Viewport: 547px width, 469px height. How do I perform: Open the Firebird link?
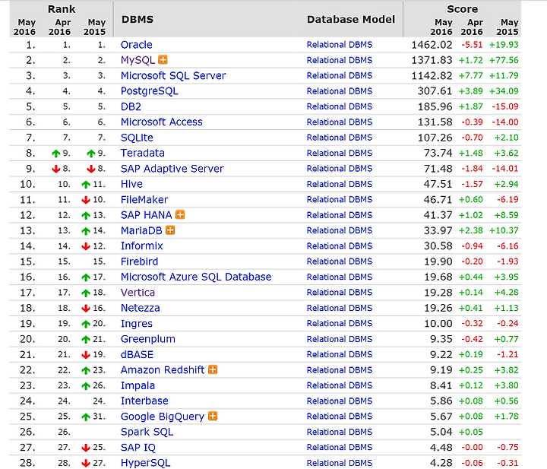[x=139, y=261]
